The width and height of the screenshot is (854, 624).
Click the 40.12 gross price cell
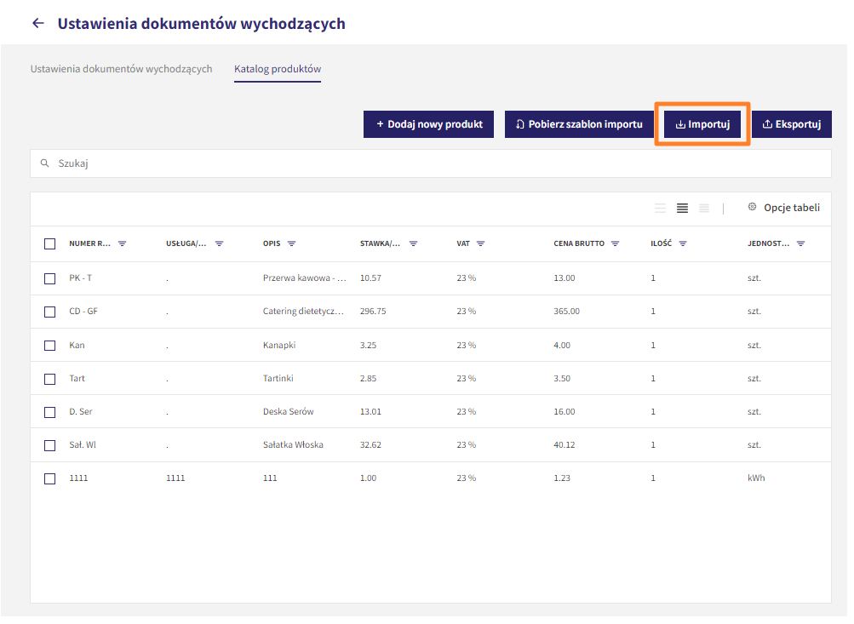point(565,445)
